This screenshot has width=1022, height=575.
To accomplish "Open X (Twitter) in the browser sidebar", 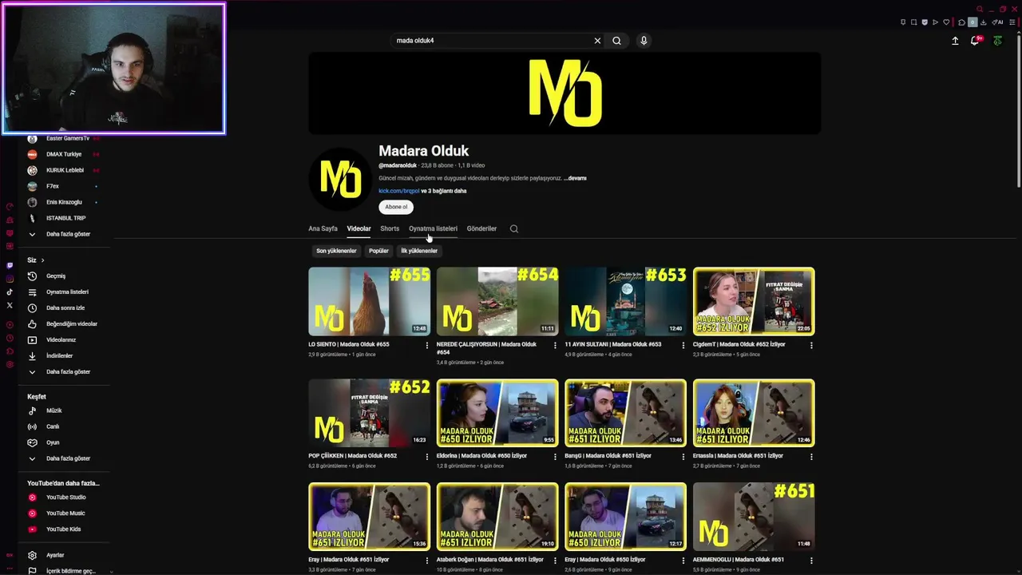I will point(10,305).
